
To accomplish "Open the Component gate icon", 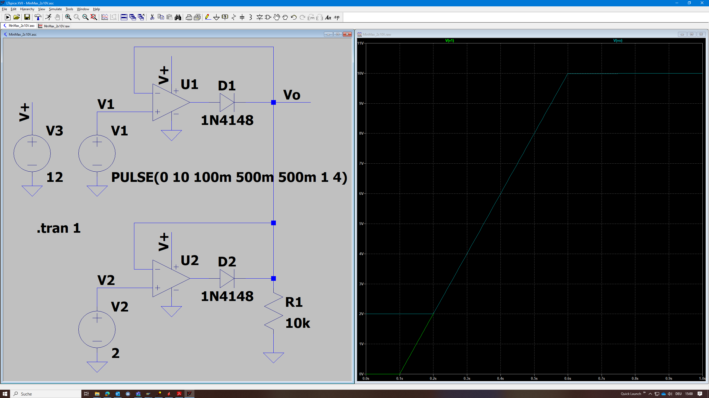I will [268, 17].
